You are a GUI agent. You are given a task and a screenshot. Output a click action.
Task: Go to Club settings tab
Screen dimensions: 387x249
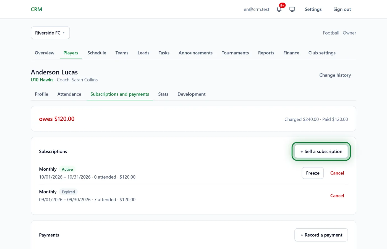click(322, 53)
